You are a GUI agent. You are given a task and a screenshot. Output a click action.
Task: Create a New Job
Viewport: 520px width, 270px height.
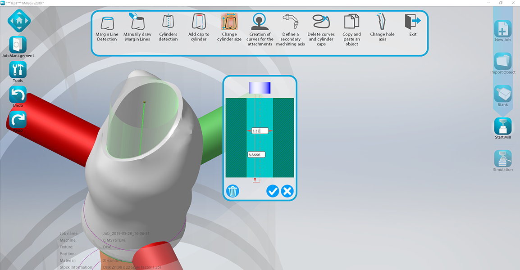pos(503,31)
